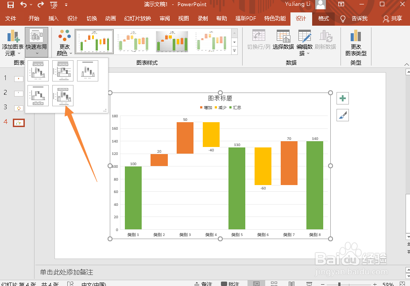Select the first chart style thumbnail
Viewport: 410px width, 286px height.
pyautogui.click(x=94, y=42)
